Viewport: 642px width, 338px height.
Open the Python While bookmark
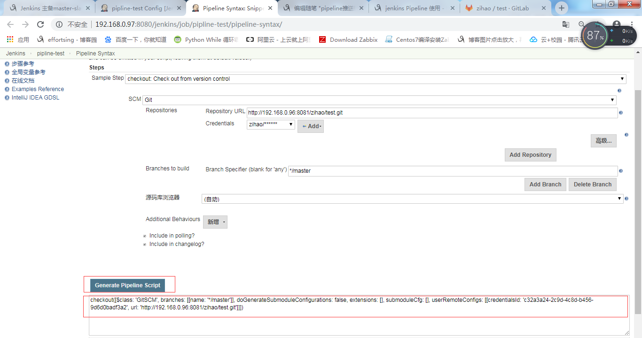click(206, 39)
